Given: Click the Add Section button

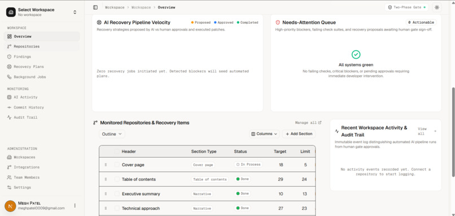Looking at the screenshot, I should (299, 134).
